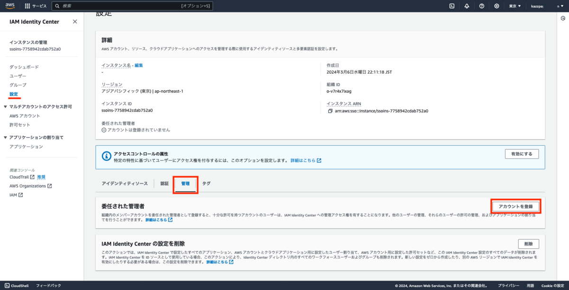This screenshot has height=290, width=569.
Task: Open the AWS Organizations external link
Action: [x=30, y=186]
